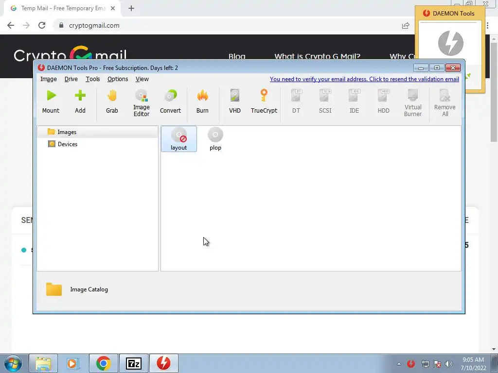Open the Image Editor tool
This screenshot has height=373, width=498.
[142, 103]
